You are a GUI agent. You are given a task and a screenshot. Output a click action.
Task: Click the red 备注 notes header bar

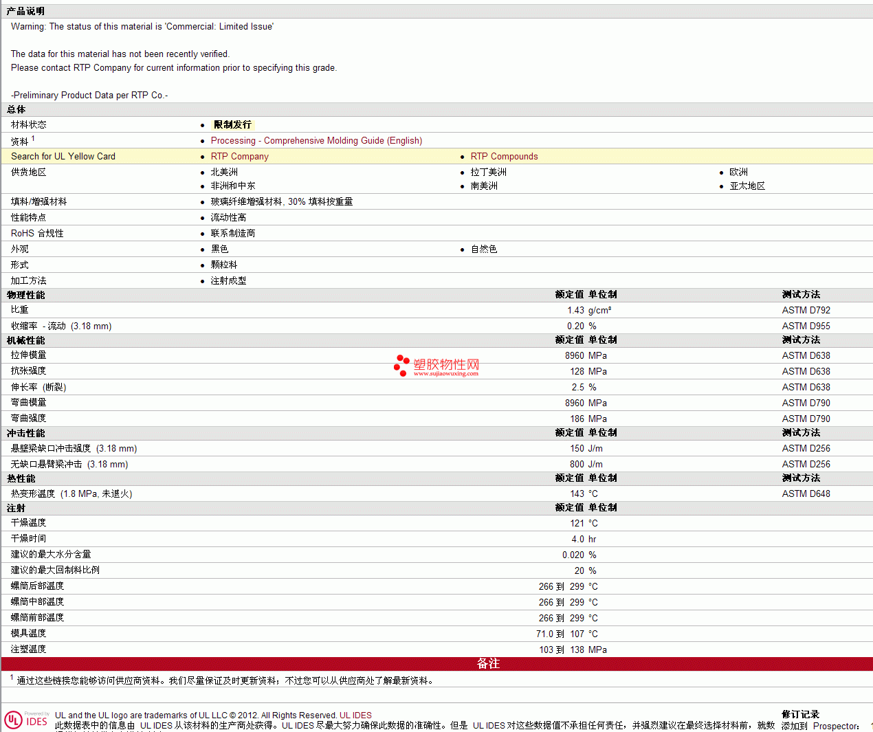437,664
